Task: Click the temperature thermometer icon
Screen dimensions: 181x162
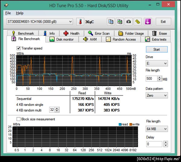Action: (x=80, y=22)
